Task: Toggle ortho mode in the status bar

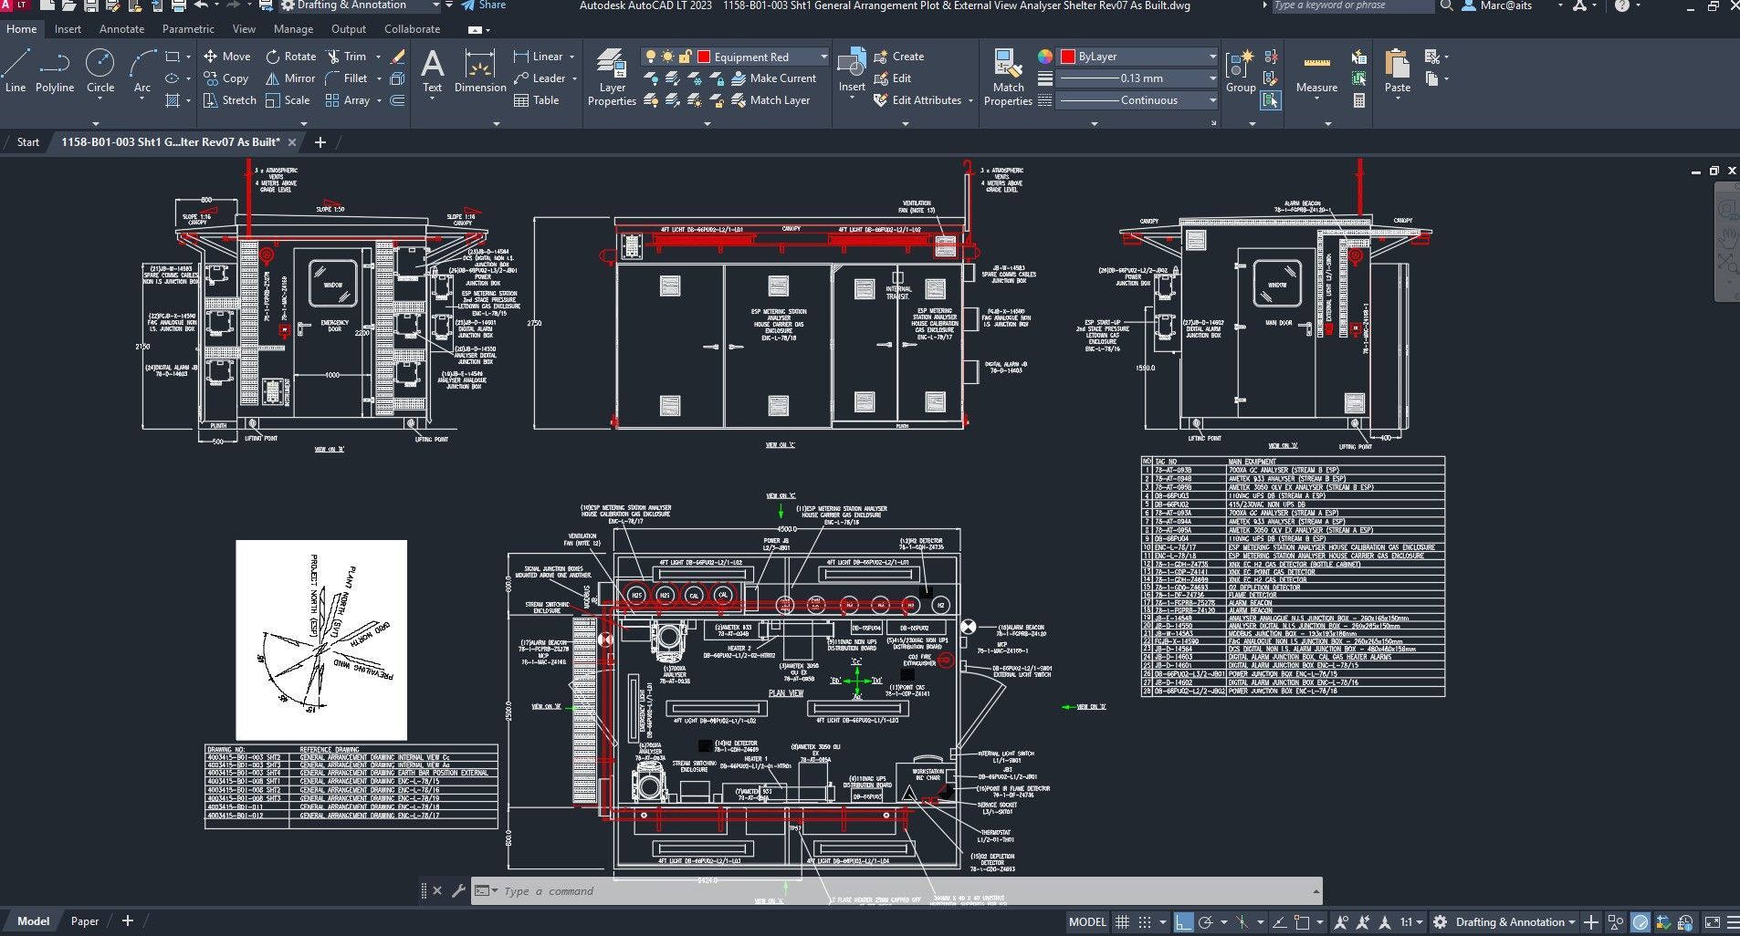Action: [1184, 921]
